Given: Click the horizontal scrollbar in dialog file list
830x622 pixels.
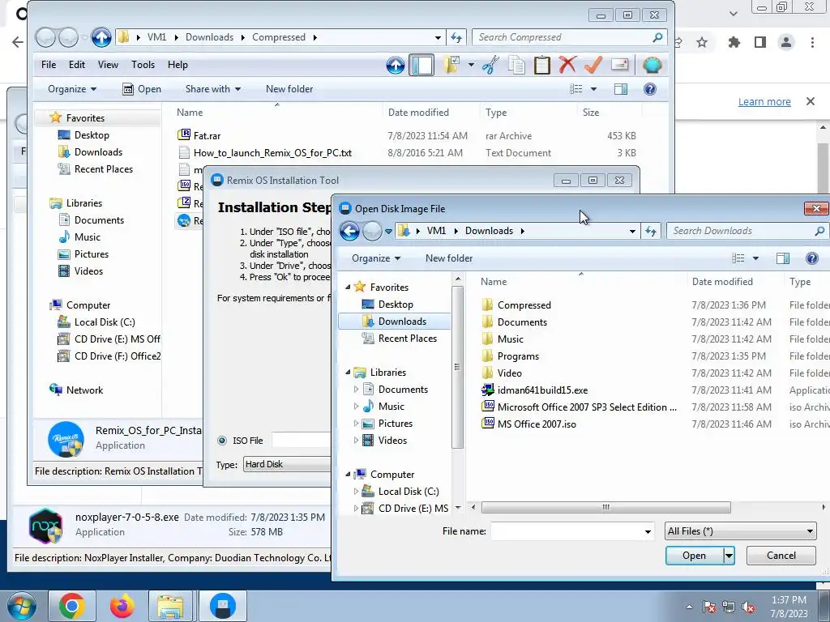Looking at the screenshot, I should (605, 507).
